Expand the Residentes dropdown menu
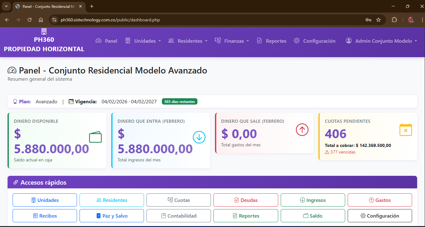Image resolution: width=425 pixels, height=227 pixels. tap(188, 41)
